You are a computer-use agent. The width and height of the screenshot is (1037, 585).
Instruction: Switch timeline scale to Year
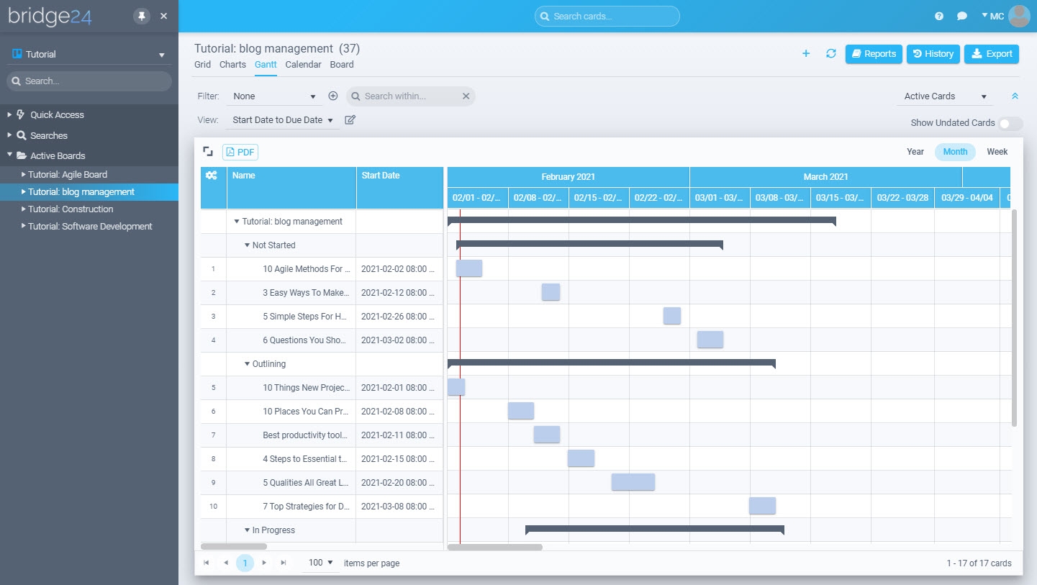coord(915,152)
